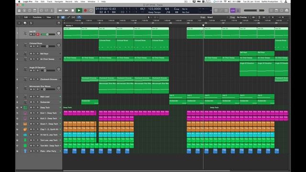Click the Wi-Fi status icon in the menu bar
This screenshot has width=306, height=172.
click(x=225, y=1)
